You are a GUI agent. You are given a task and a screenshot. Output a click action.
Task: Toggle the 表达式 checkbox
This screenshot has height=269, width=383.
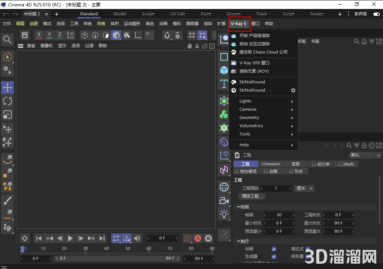coord(308,248)
